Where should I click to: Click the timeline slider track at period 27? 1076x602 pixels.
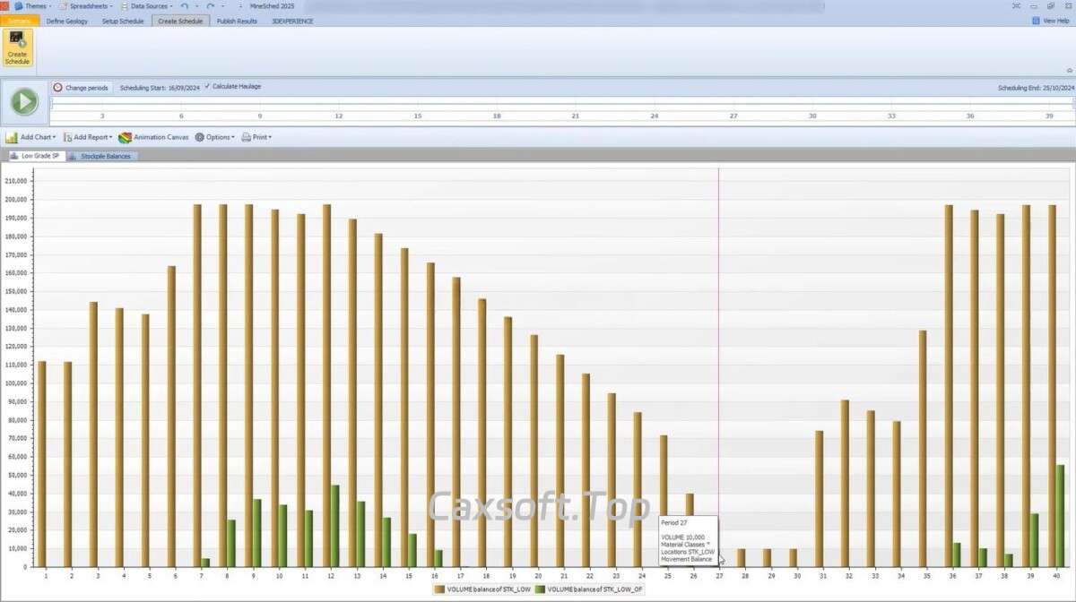(x=733, y=106)
